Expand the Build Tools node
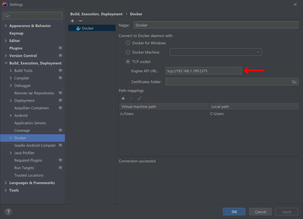The image size is (303, 219). [x=11, y=71]
